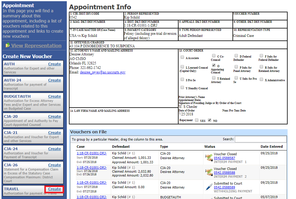Click the pen icon beside Submitted to Court
The width and height of the screenshot is (296, 199).
(209, 187)
